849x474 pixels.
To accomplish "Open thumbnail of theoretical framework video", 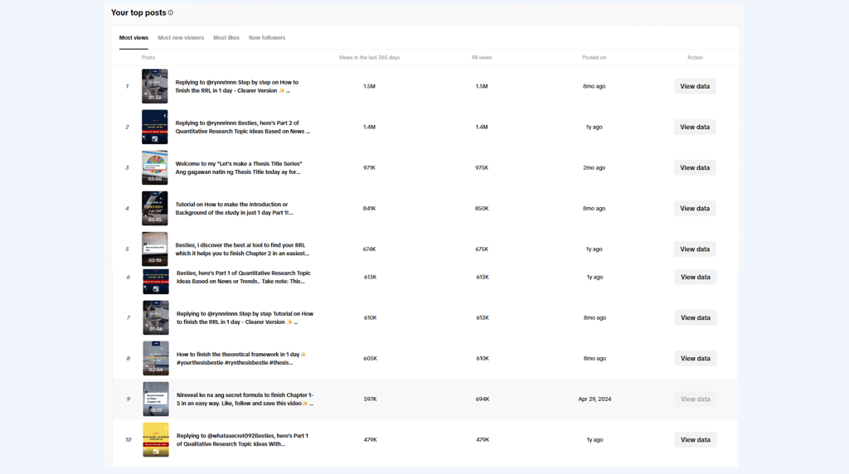I will [x=156, y=358].
